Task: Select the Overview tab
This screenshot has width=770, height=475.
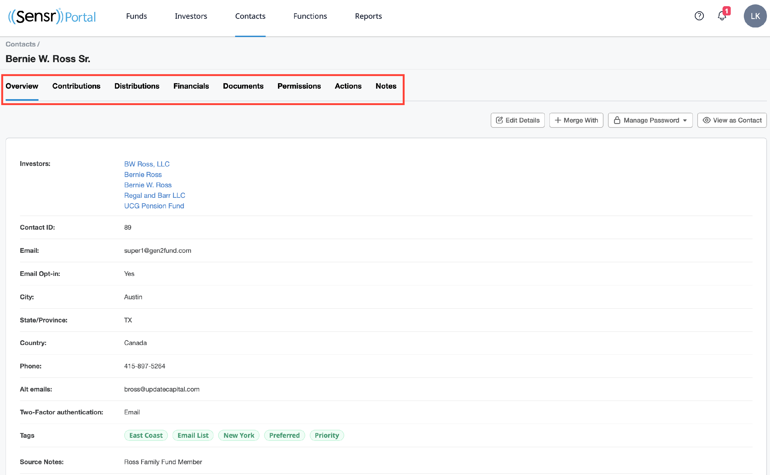Action: (x=22, y=86)
